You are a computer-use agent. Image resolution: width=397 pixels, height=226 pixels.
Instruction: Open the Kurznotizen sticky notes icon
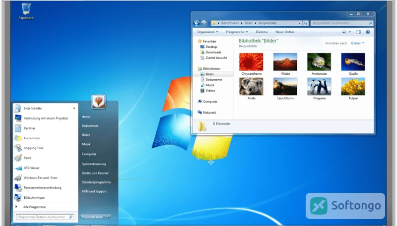pos(18,138)
